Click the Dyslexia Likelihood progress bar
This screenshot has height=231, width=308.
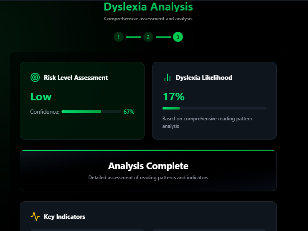[214, 108]
